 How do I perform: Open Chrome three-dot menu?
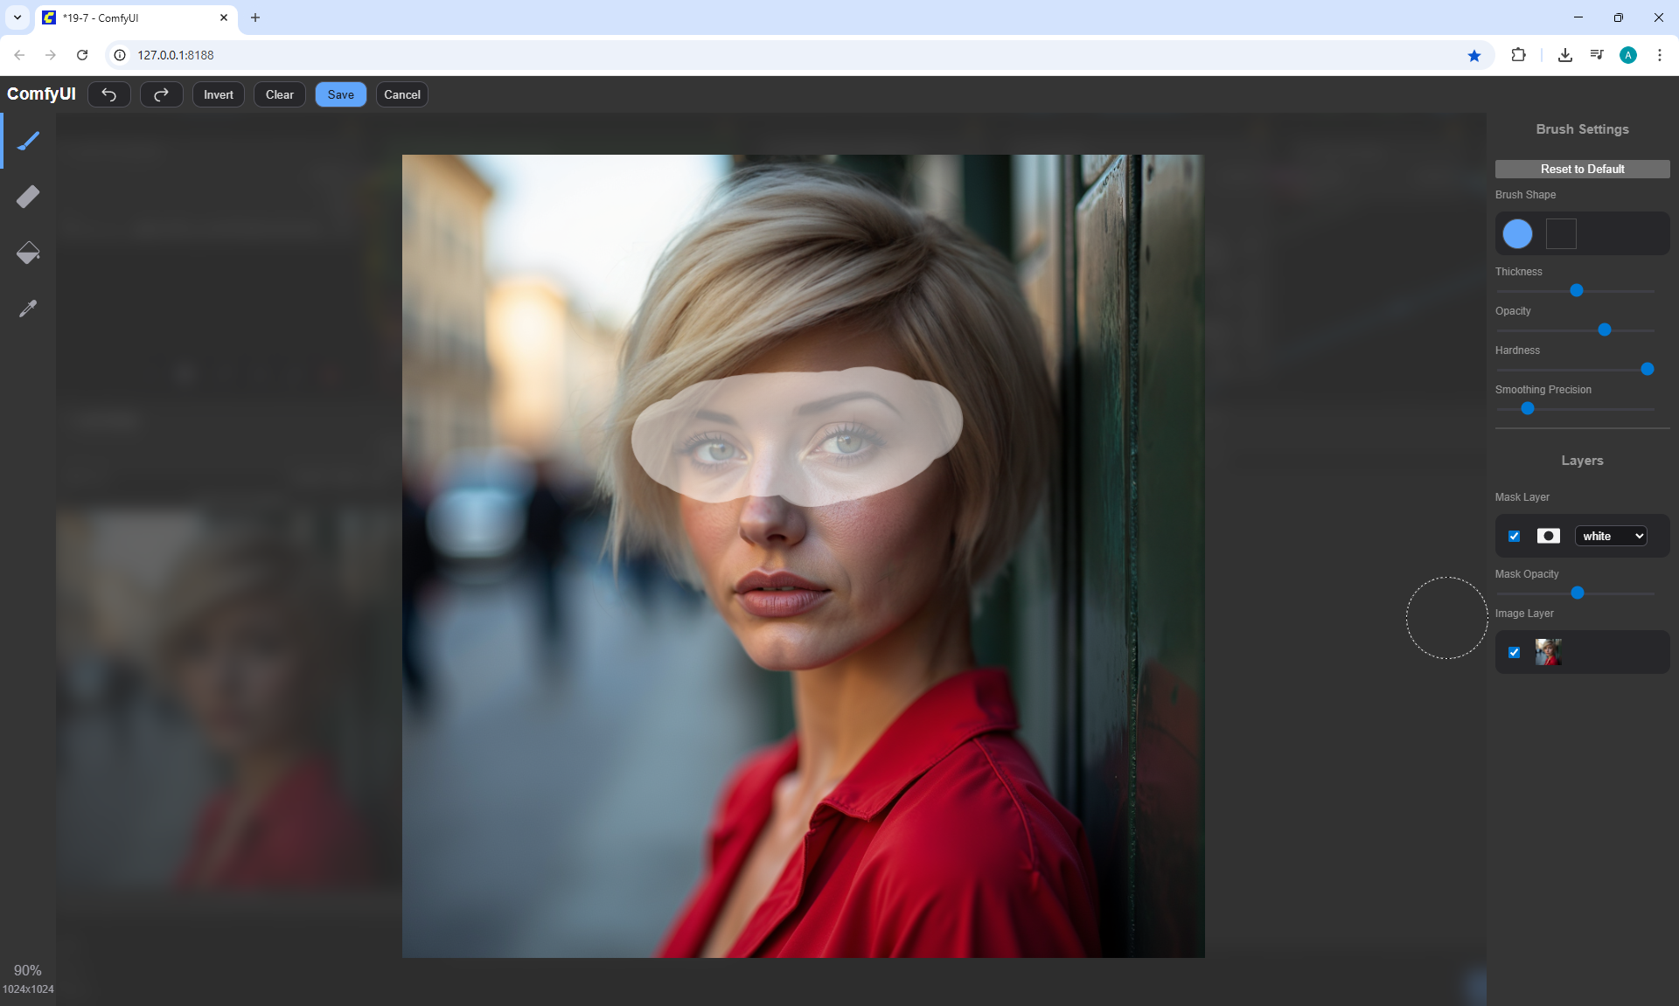point(1660,55)
